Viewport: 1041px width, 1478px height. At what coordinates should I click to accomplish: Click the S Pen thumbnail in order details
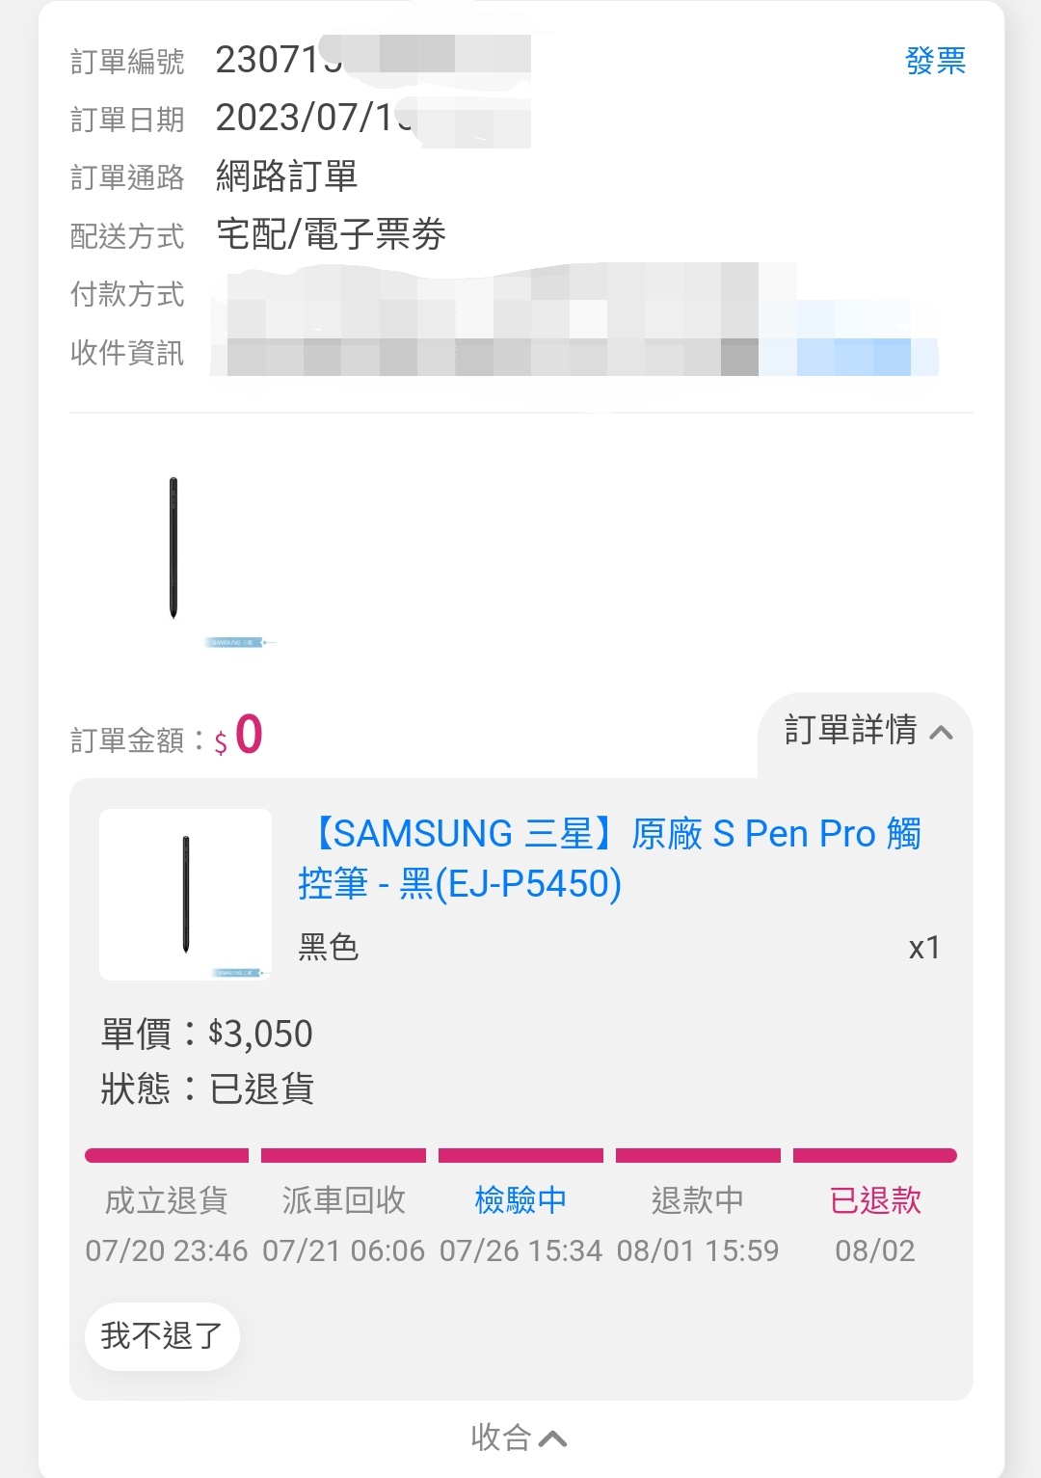click(x=186, y=894)
